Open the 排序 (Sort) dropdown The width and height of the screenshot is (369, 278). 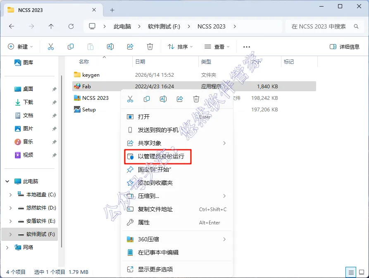pos(180,47)
